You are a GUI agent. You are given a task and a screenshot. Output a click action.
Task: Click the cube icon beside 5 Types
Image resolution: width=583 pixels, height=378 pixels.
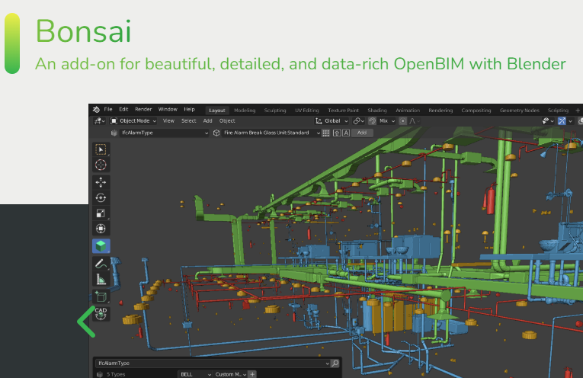[x=99, y=374]
